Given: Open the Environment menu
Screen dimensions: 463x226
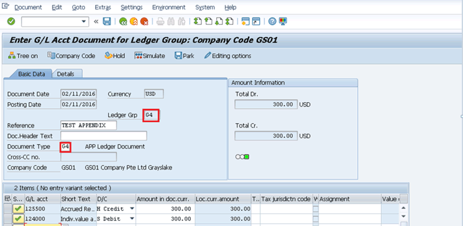Looking at the screenshot, I should (168, 7).
